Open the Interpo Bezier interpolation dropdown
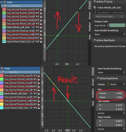The width and height of the screenshot is (126, 132). (115, 84)
